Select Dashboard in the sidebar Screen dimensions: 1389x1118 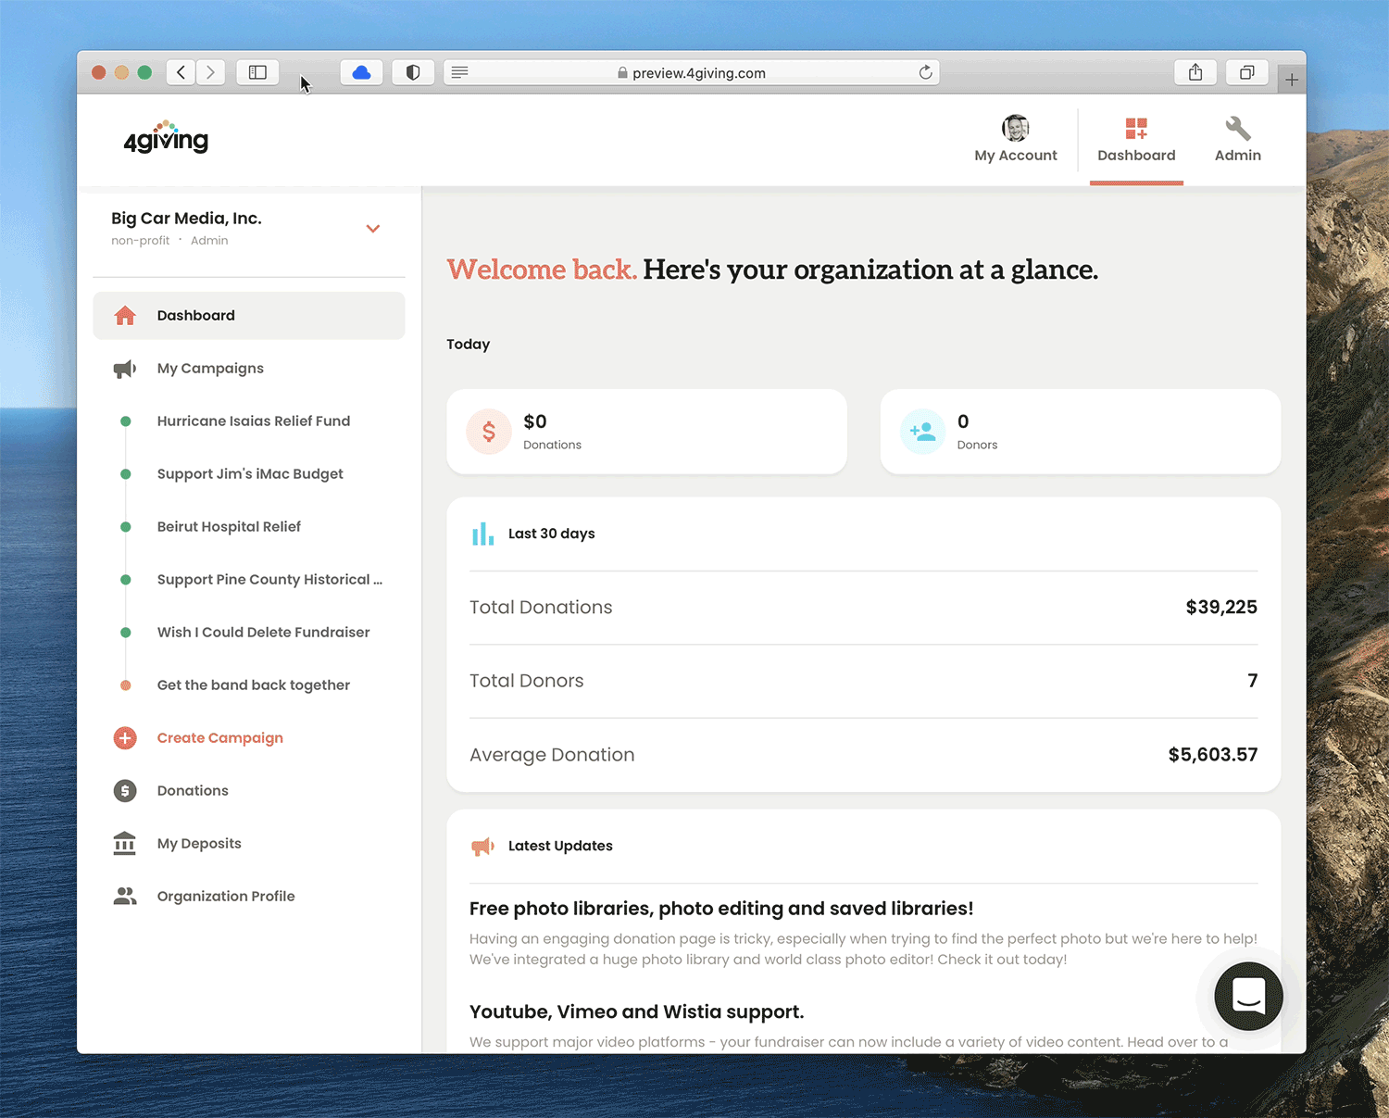click(x=249, y=316)
